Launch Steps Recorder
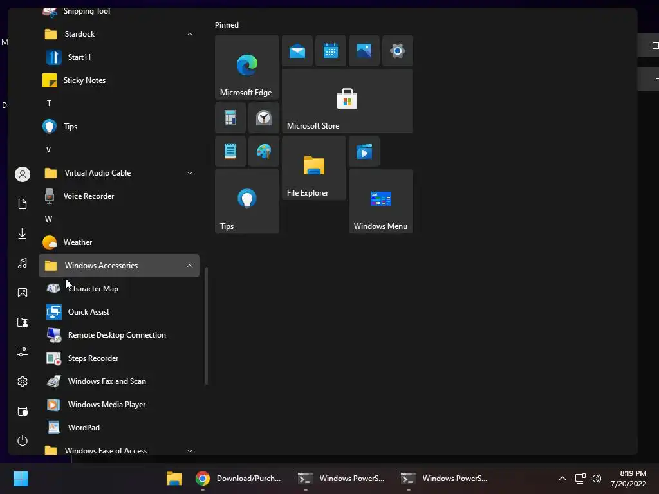659x494 pixels. (x=119, y=358)
